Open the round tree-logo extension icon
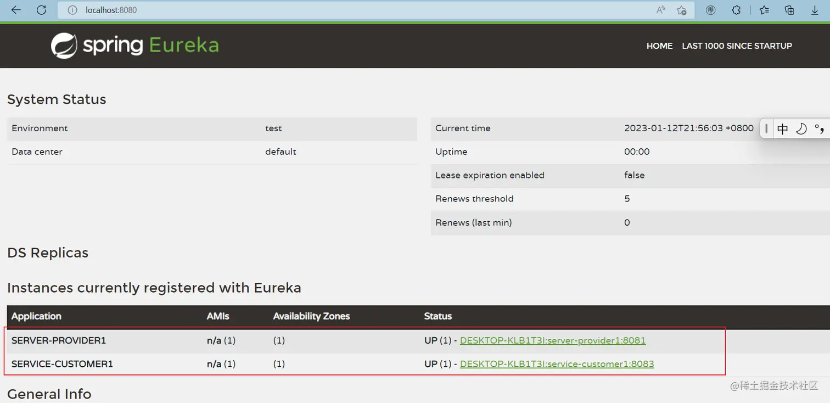Image resolution: width=830 pixels, height=403 pixels. (x=711, y=10)
